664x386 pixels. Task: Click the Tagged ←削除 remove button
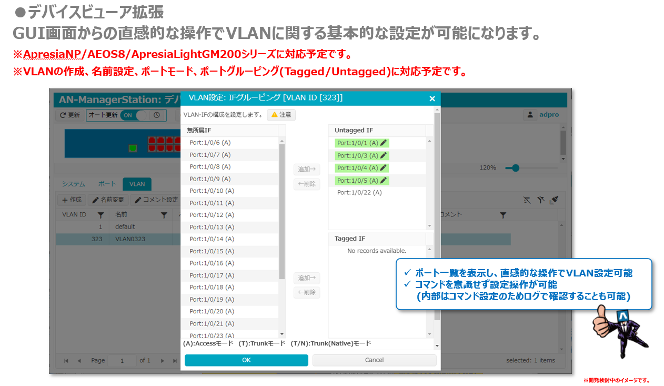coord(307,293)
